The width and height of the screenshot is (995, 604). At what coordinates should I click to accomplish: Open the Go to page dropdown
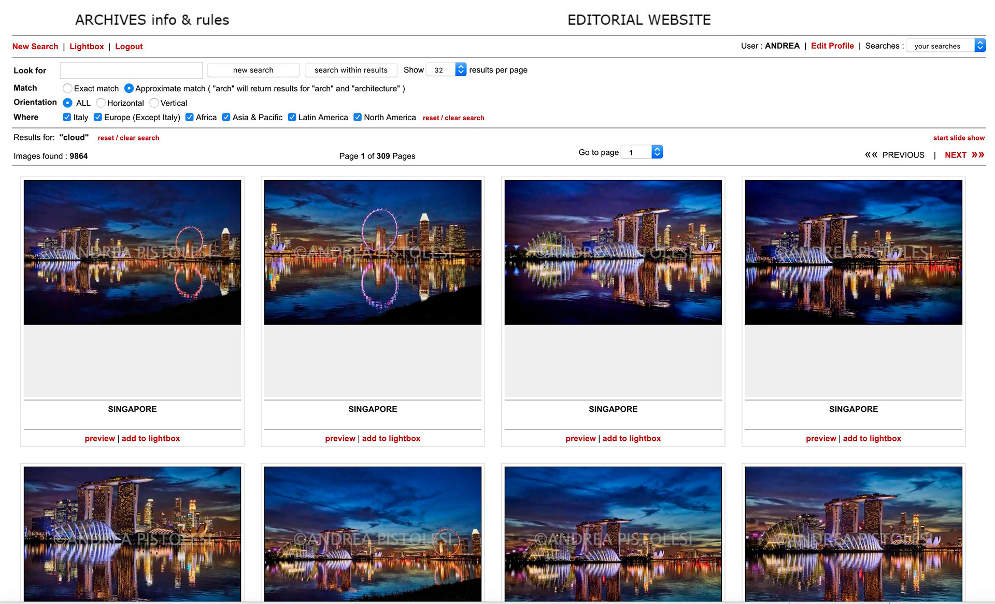pyautogui.click(x=642, y=152)
